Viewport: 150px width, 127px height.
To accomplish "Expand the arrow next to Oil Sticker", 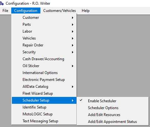I will (73, 66).
